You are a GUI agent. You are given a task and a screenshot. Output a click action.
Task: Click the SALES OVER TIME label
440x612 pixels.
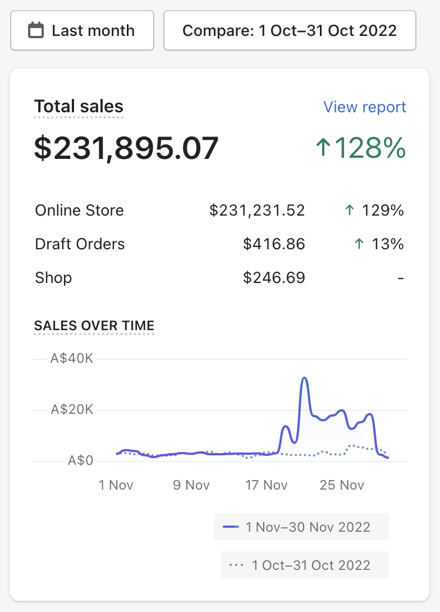tap(94, 326)
